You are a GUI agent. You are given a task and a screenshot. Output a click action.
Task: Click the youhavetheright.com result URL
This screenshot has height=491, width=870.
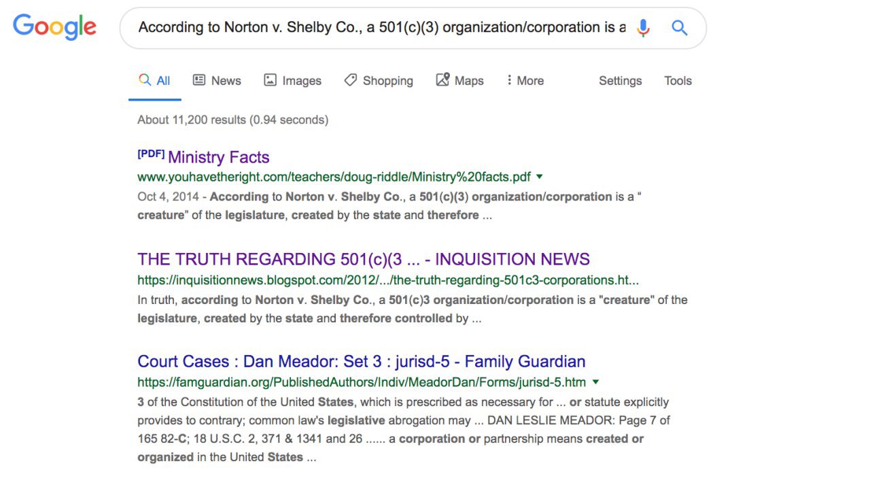334,177
